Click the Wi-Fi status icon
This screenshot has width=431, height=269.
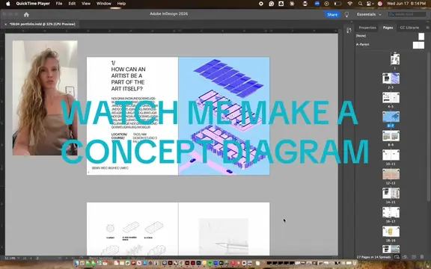click(x=349, y=4)
